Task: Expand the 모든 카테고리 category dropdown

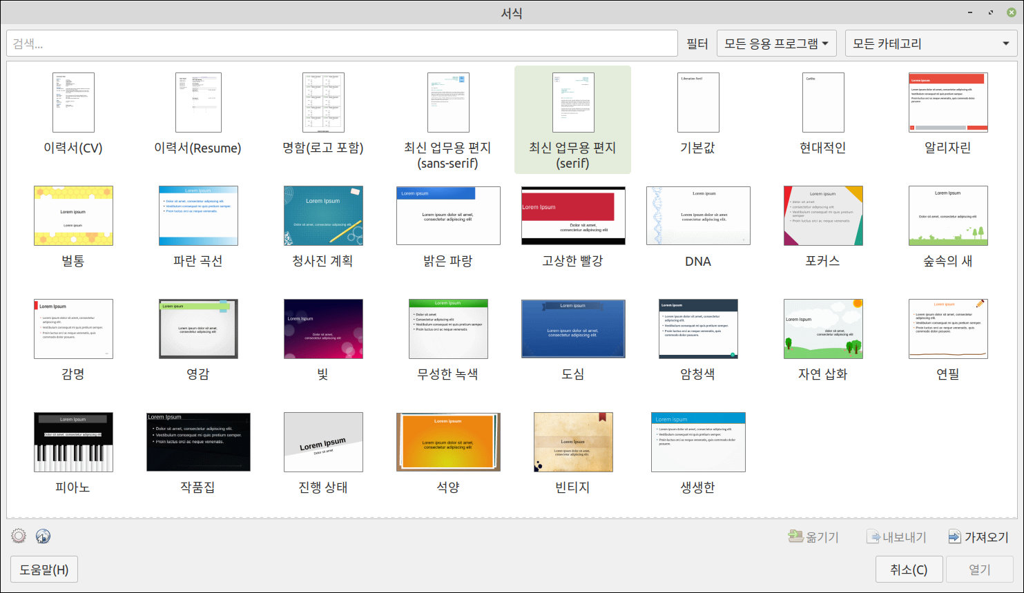Action: [931, 43]
